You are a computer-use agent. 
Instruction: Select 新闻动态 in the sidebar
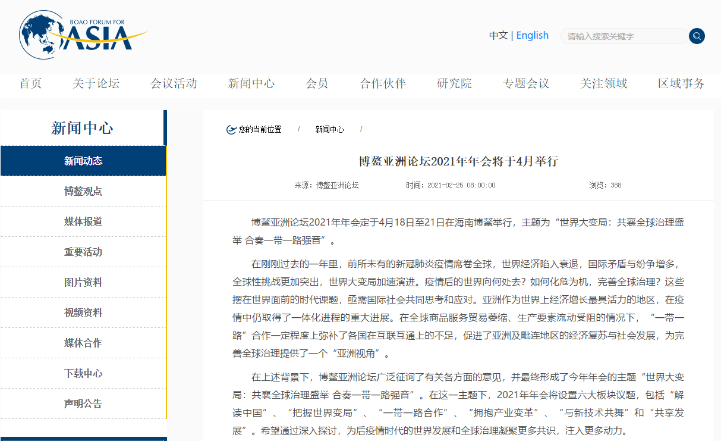coord(83,161)
